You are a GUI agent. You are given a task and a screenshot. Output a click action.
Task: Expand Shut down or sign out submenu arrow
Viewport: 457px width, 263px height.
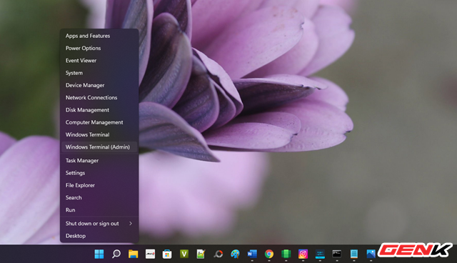tap(131, 224)
